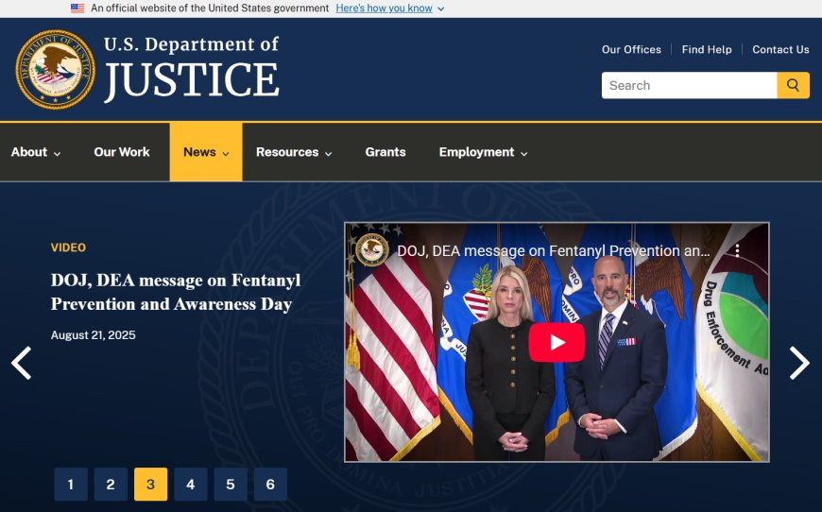The image size is (822, 512).
Task: Click the video title in YouTube player
Action: pos(554,250)
